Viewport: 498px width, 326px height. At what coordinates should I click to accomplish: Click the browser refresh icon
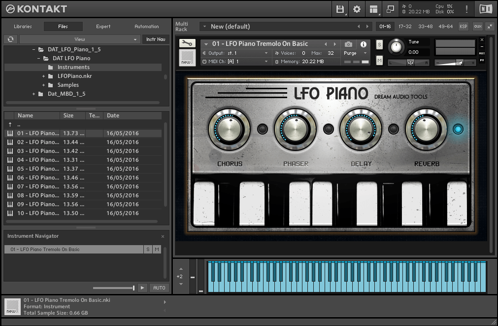(x=10, y=39)
